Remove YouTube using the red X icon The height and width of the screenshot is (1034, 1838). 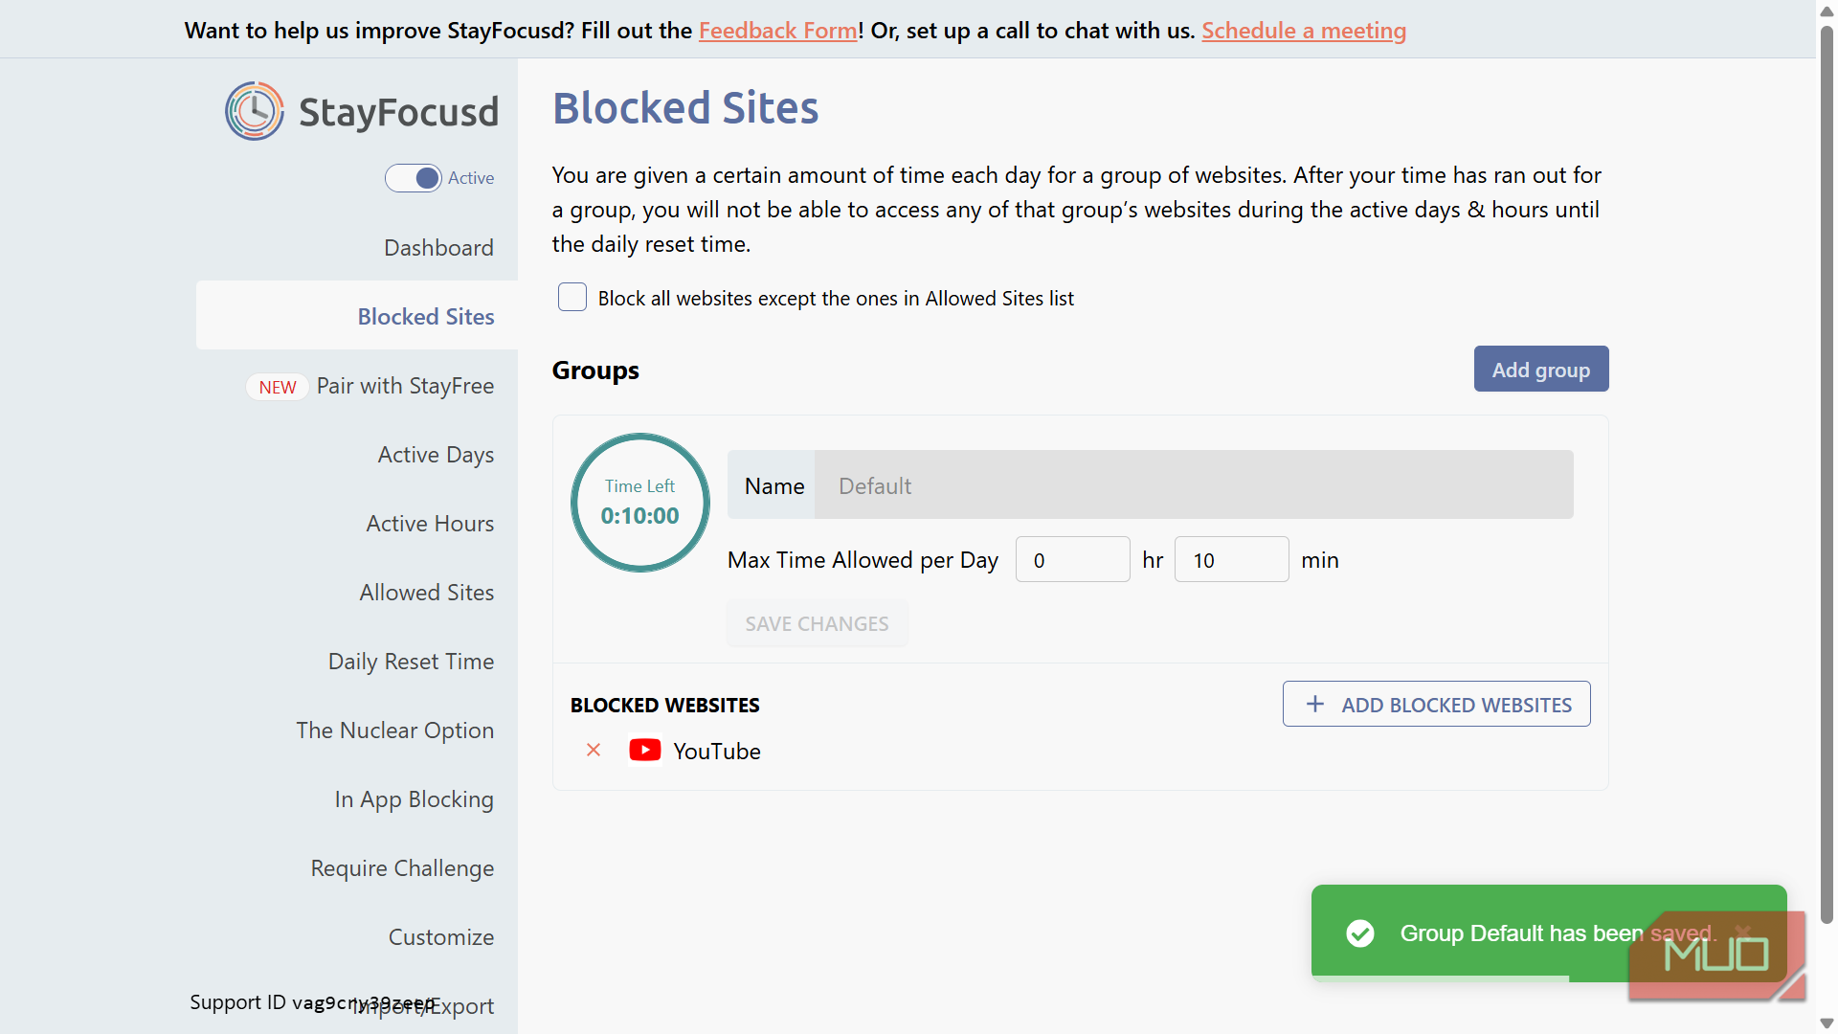(594, 750)
